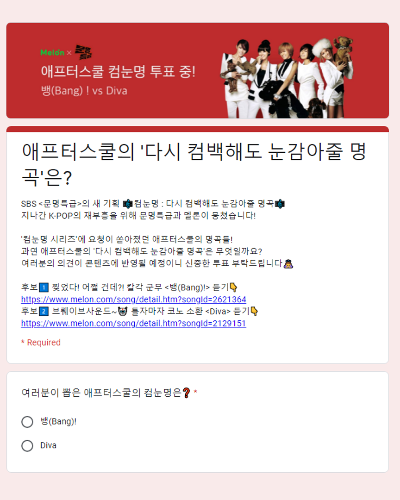Click the banner headline 애프터스쿨 컴눈명 투표 중
Screen dimensions: 400x500
click(x=118, y=71)
